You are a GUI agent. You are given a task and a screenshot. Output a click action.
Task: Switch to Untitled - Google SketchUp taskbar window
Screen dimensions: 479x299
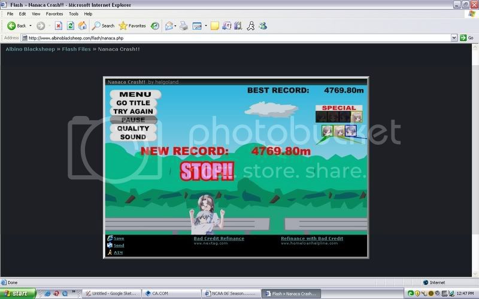112,294
